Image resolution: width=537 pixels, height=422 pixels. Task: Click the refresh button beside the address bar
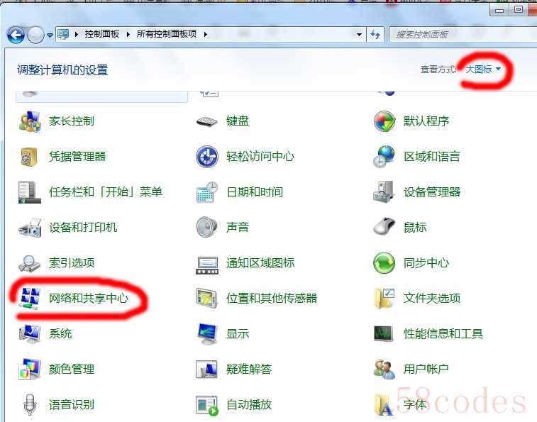point(375,34)
